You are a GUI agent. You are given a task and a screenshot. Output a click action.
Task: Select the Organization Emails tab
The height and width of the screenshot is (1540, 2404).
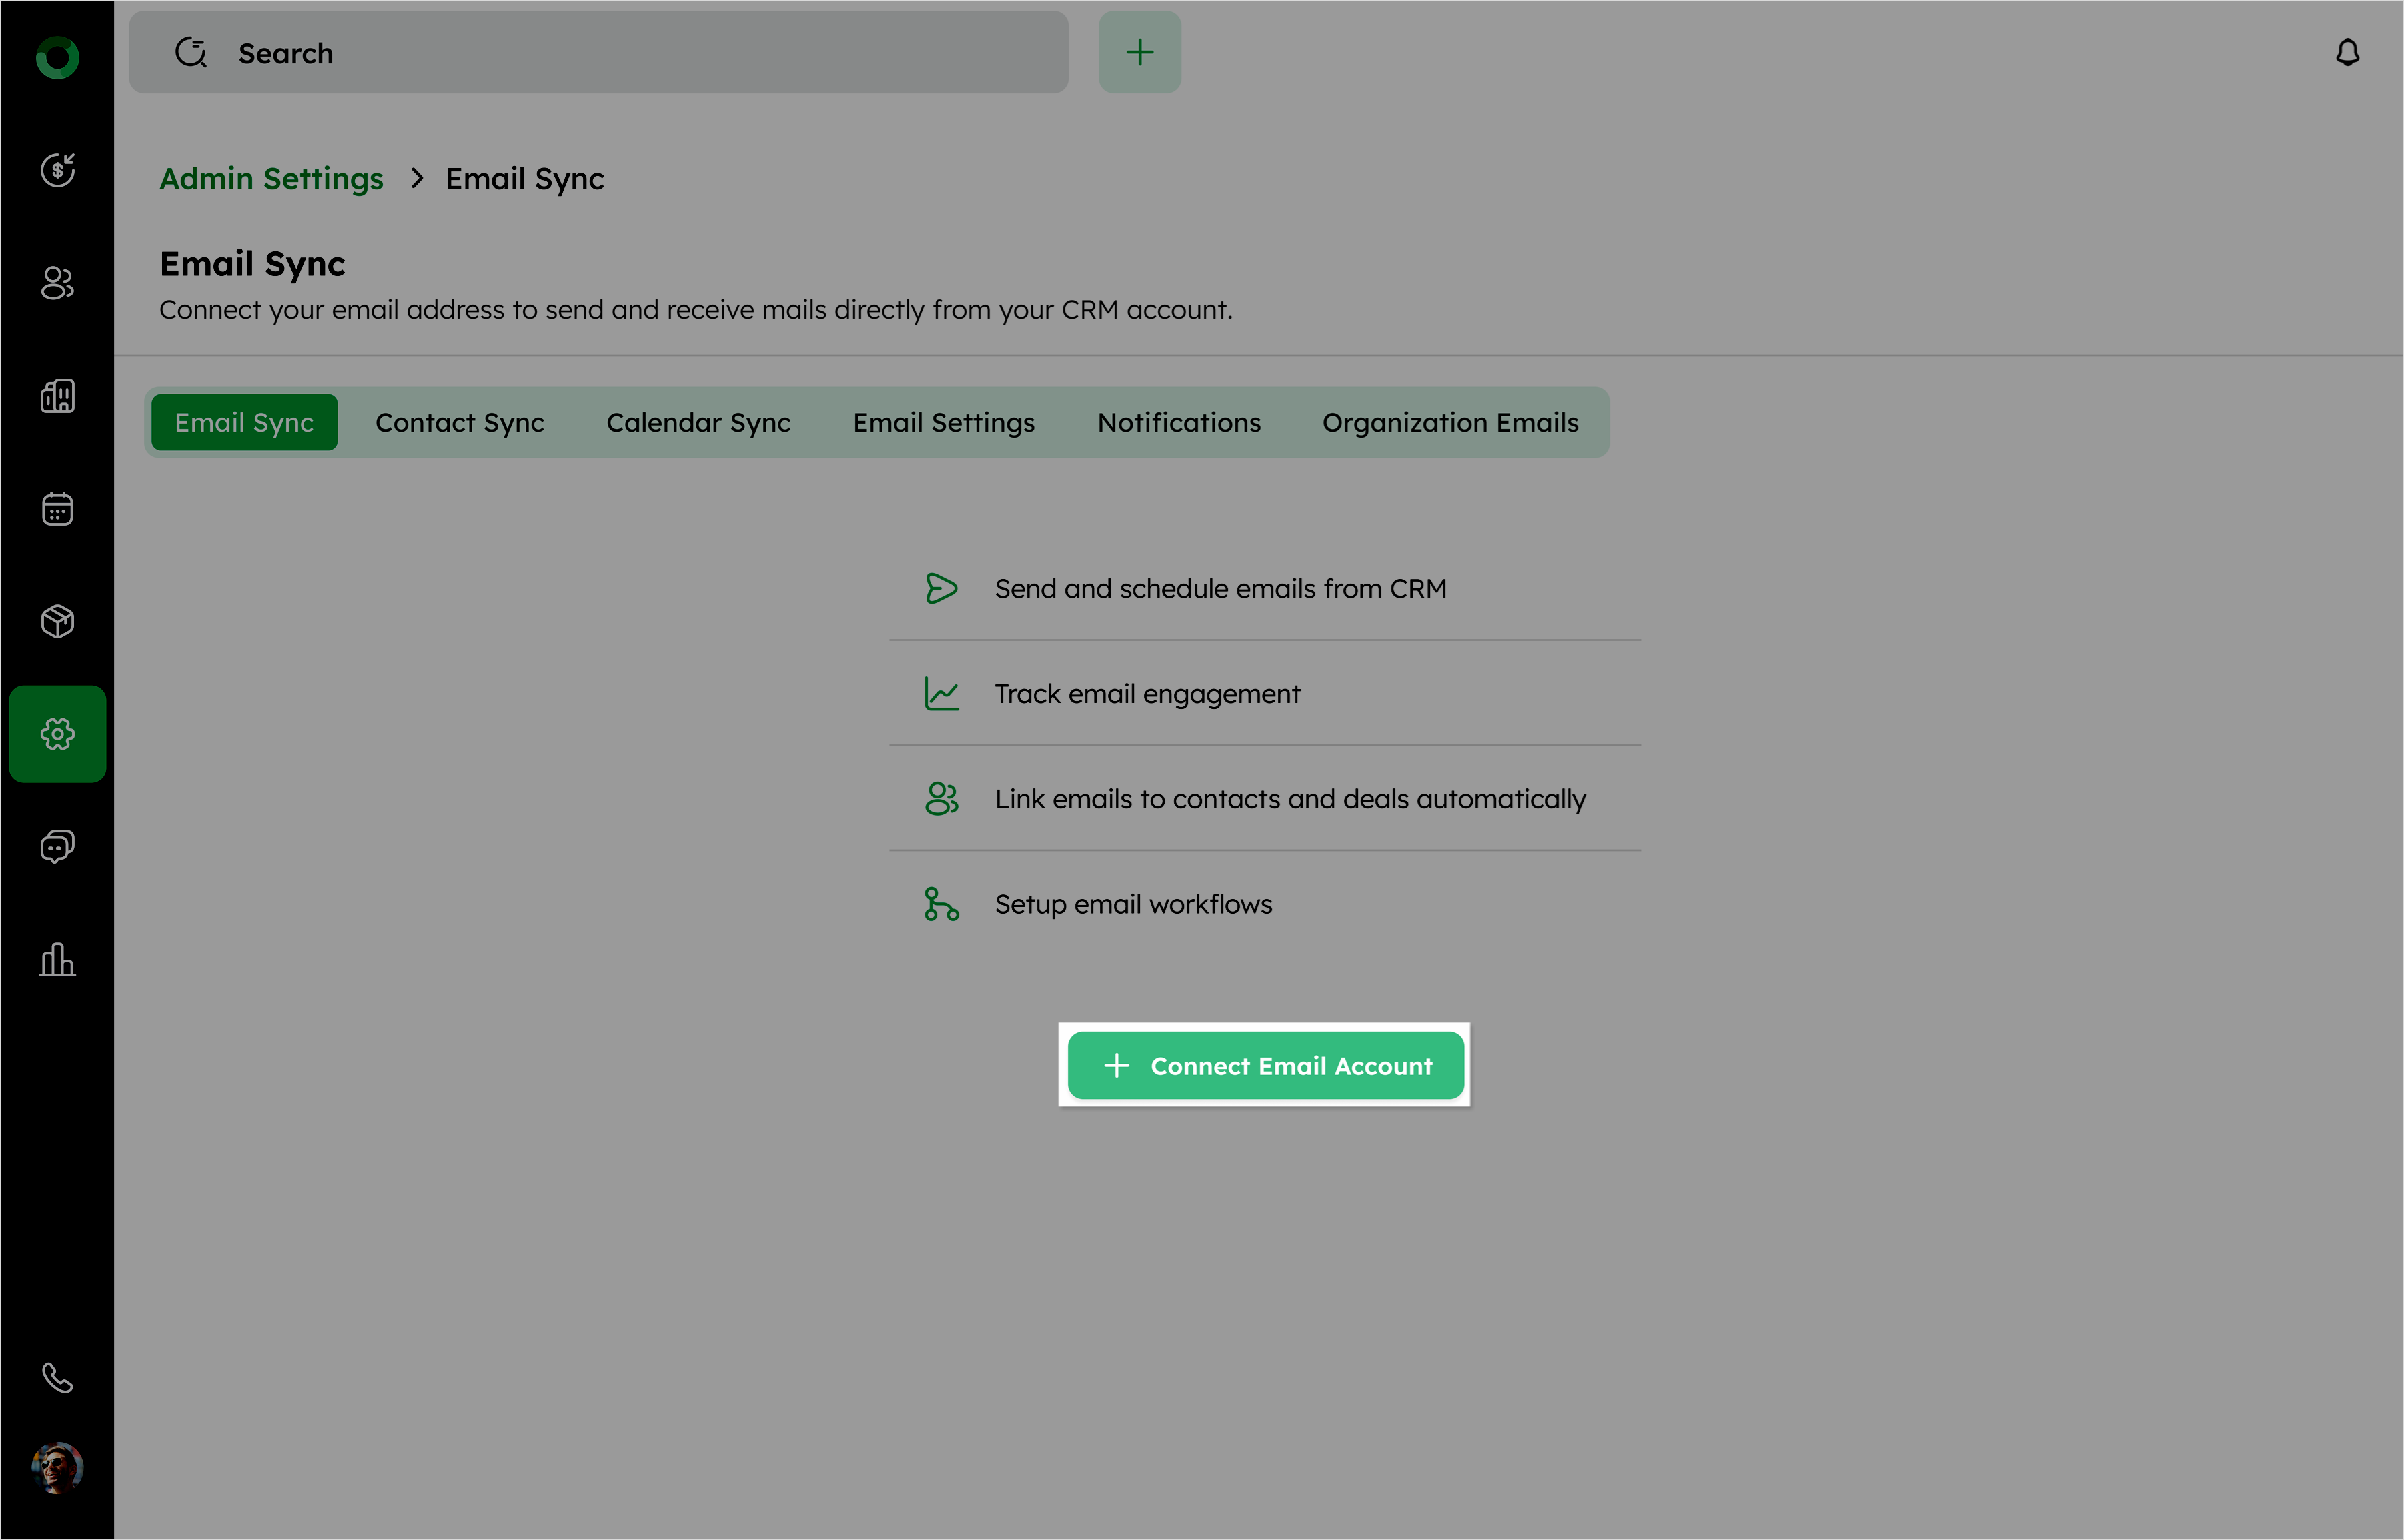pyautogui.click(x=1449, y=423)
